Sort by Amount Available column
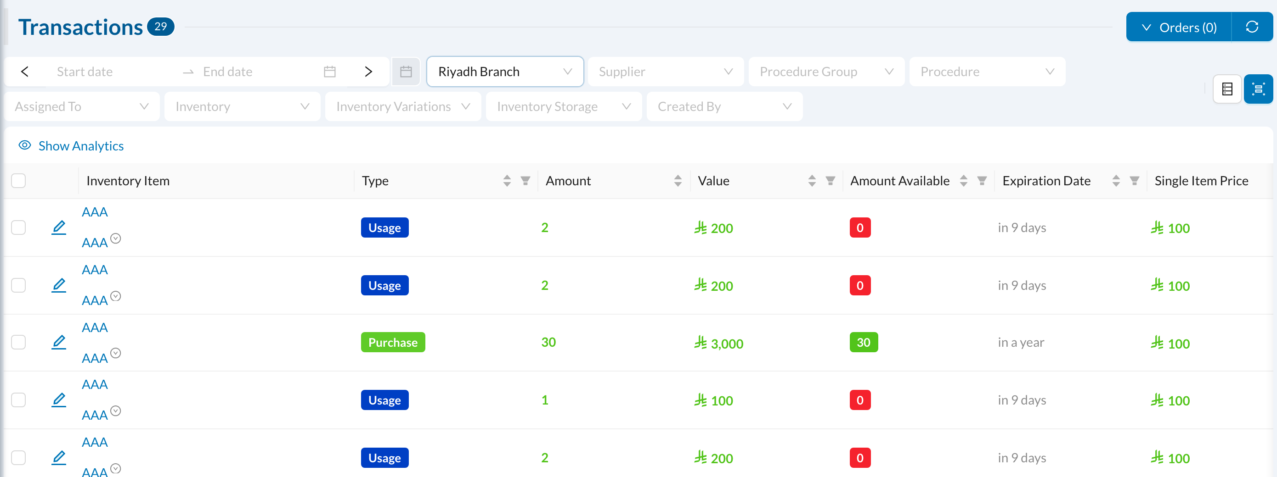The image size is (1277, 477). (963, 181)
